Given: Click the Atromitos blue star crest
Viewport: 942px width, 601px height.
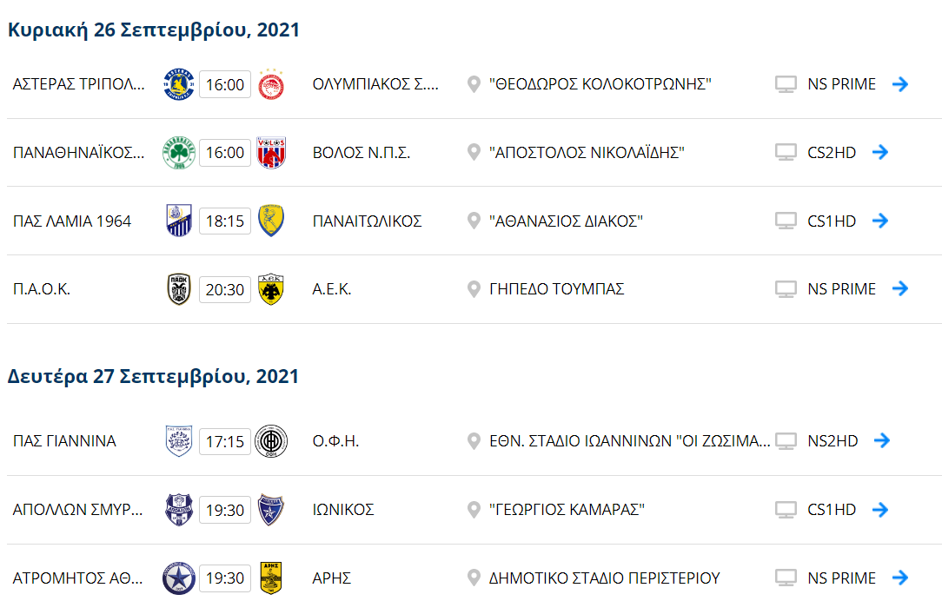Looking at the screenshot, I should pyautogui.click(x=177, y=578).
